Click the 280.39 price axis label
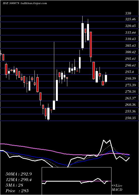This screenshot has width=139, height=195. point(130,79)
